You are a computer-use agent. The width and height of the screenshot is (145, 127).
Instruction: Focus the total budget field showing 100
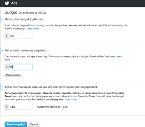click(20, 36)
